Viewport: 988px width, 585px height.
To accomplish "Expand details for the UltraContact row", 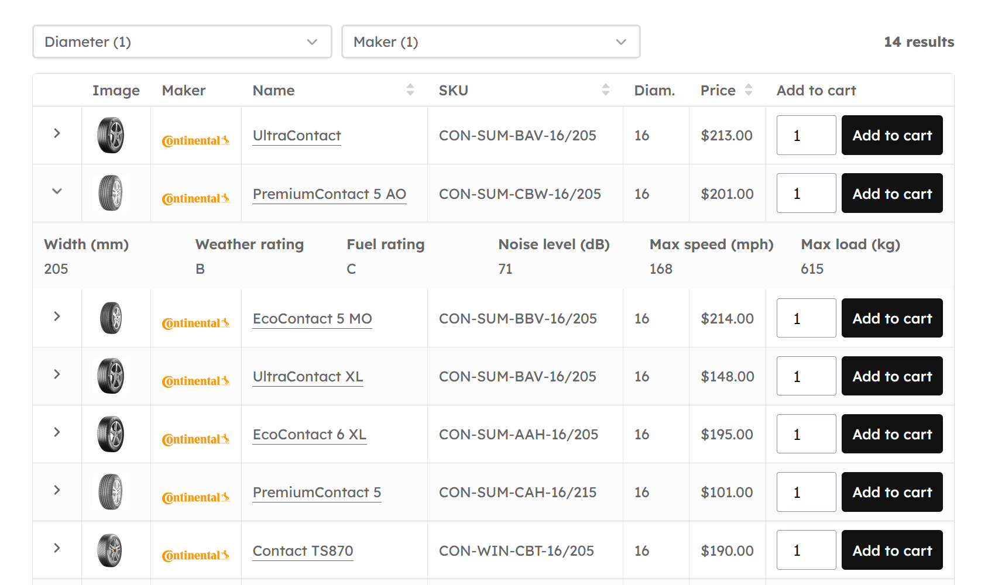I will coord(56,133).
